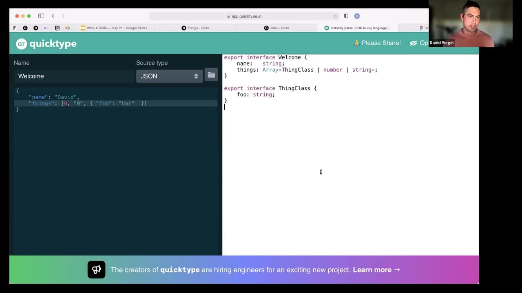Screen dimensions: 522x293
Task: Click the Welcome name input field
Action: (73, 76)
